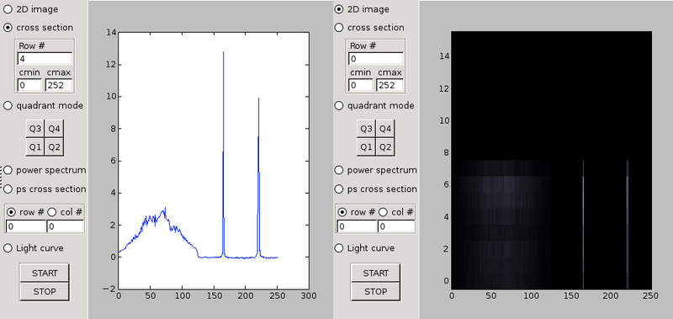Enable Light curve in right panel
The image size is (673, 319).
point(339,248)
